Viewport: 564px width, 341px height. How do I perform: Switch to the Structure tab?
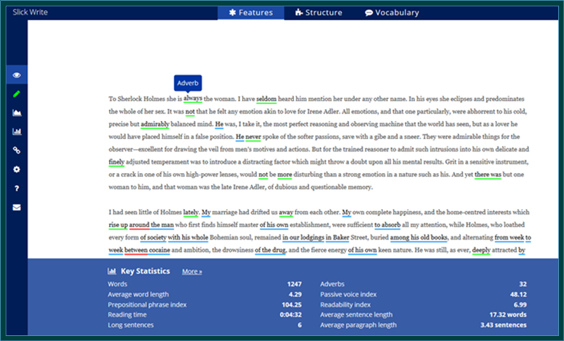(319, 13)
